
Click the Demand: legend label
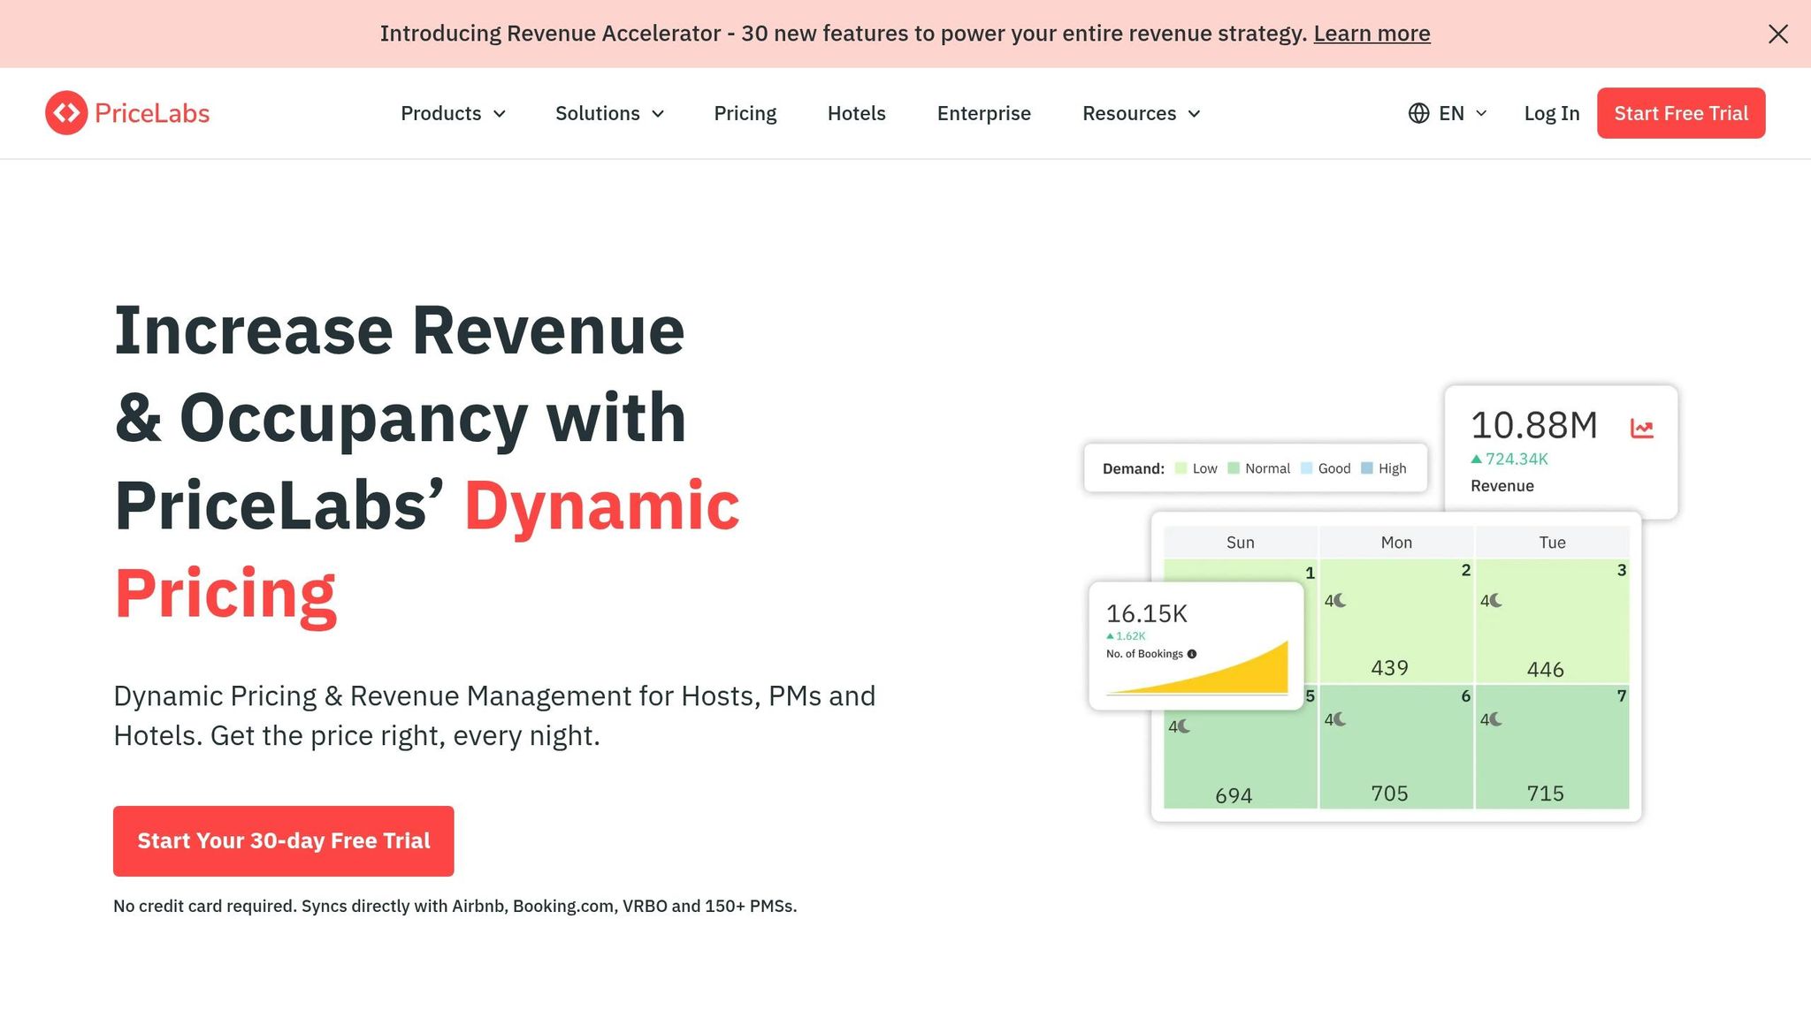click(x=1134, y=468)
